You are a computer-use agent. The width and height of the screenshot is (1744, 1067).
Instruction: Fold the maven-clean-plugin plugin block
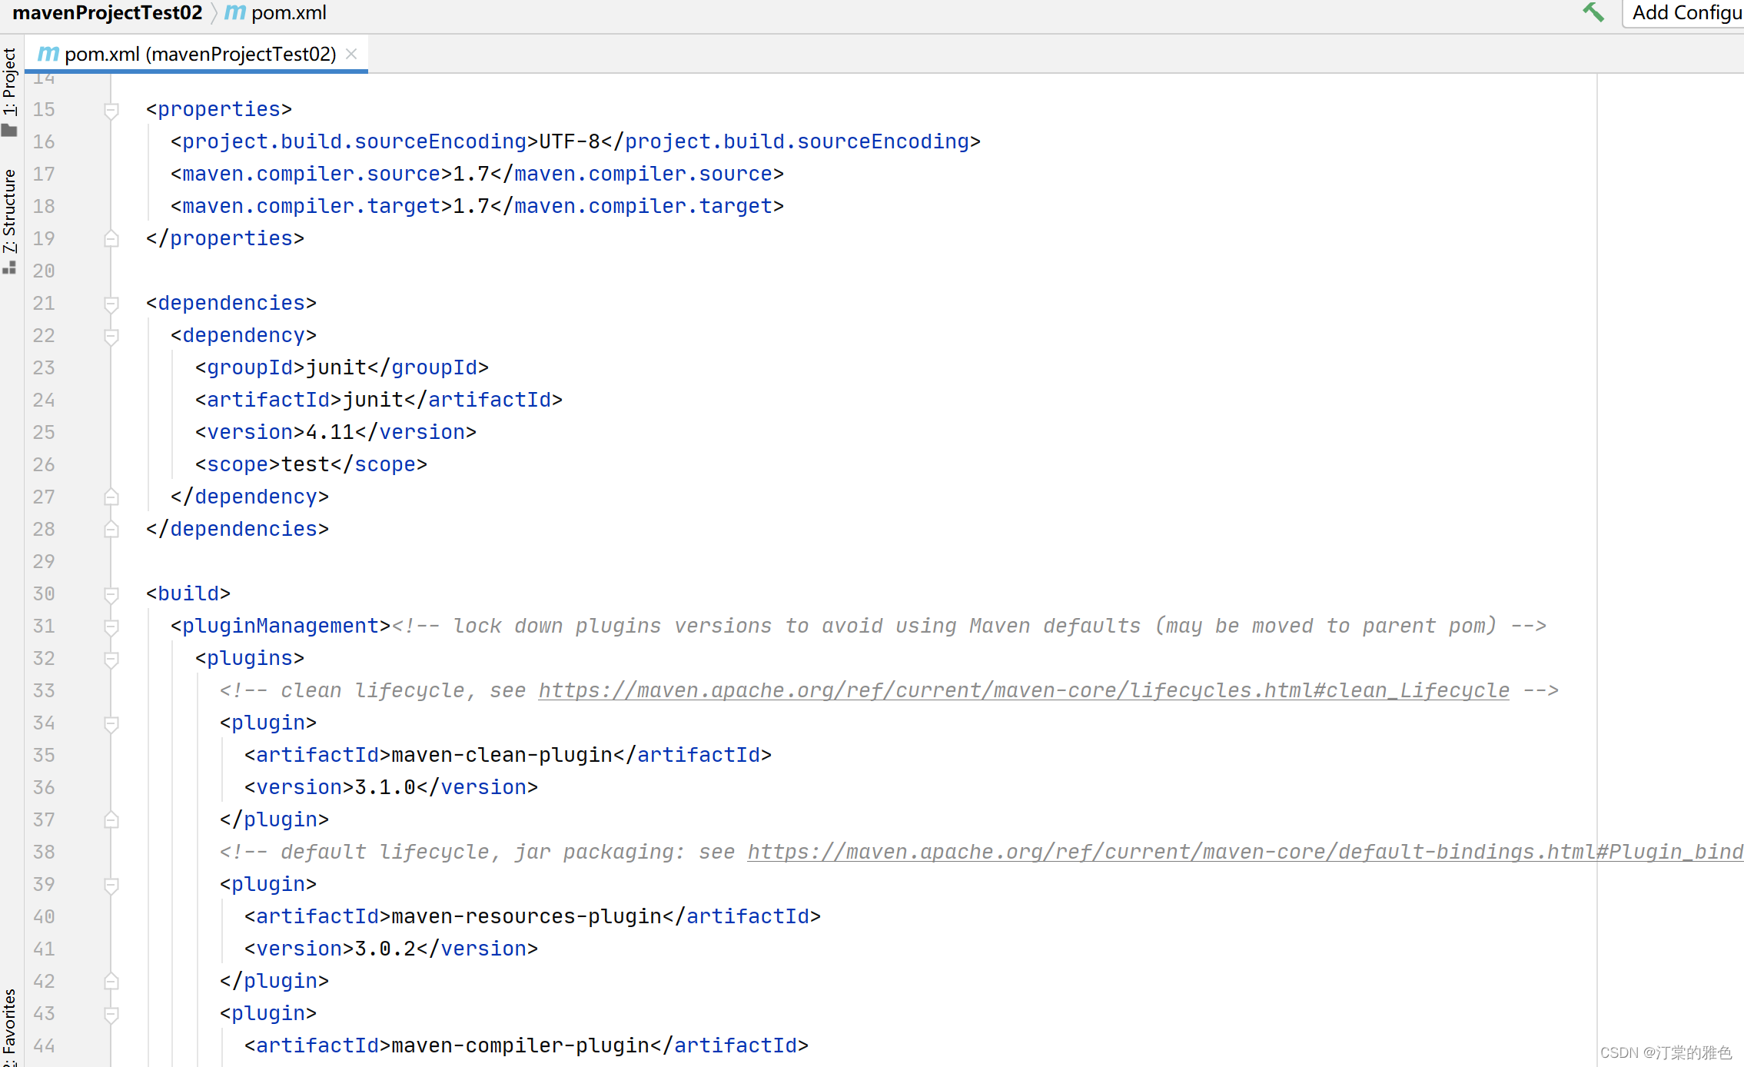click(x=111, y=724)
